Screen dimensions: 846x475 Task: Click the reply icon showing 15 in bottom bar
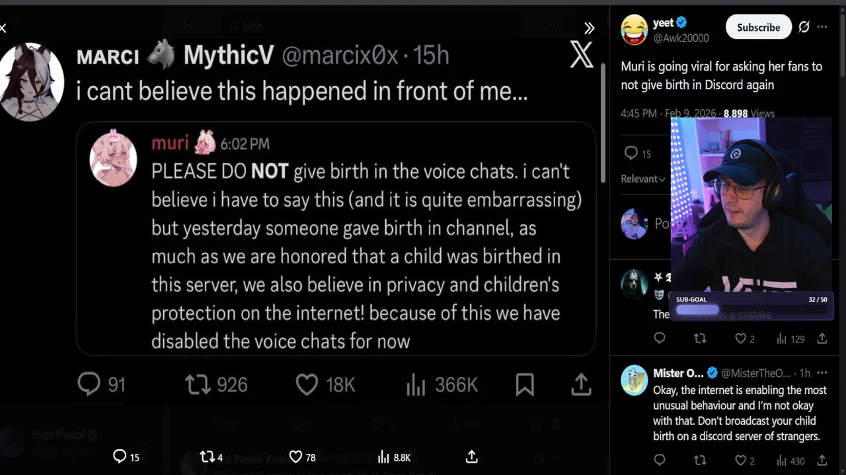(120, 457)
